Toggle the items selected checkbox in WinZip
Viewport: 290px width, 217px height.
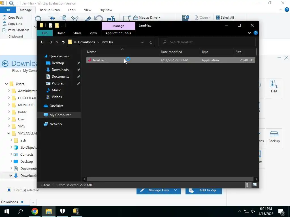point(9,190)
